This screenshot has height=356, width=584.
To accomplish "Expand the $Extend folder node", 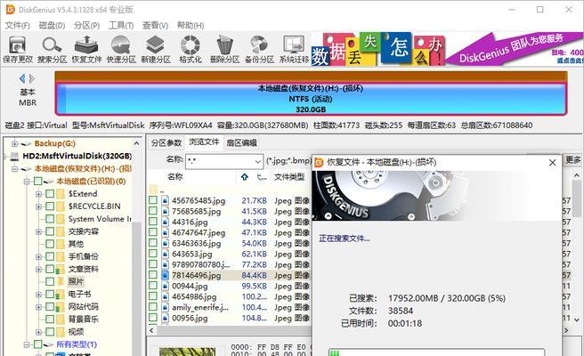I will point(38,194).
